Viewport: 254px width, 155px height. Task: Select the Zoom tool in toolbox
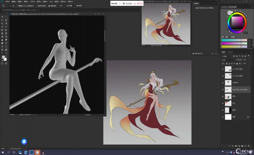pyautogui.click(x=2, y=53)
